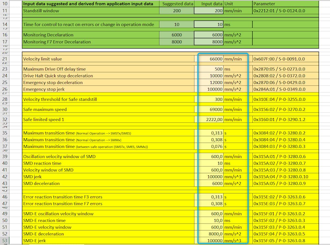Click the "Emergency stop deceleration" label

click(x=108, y=83)
